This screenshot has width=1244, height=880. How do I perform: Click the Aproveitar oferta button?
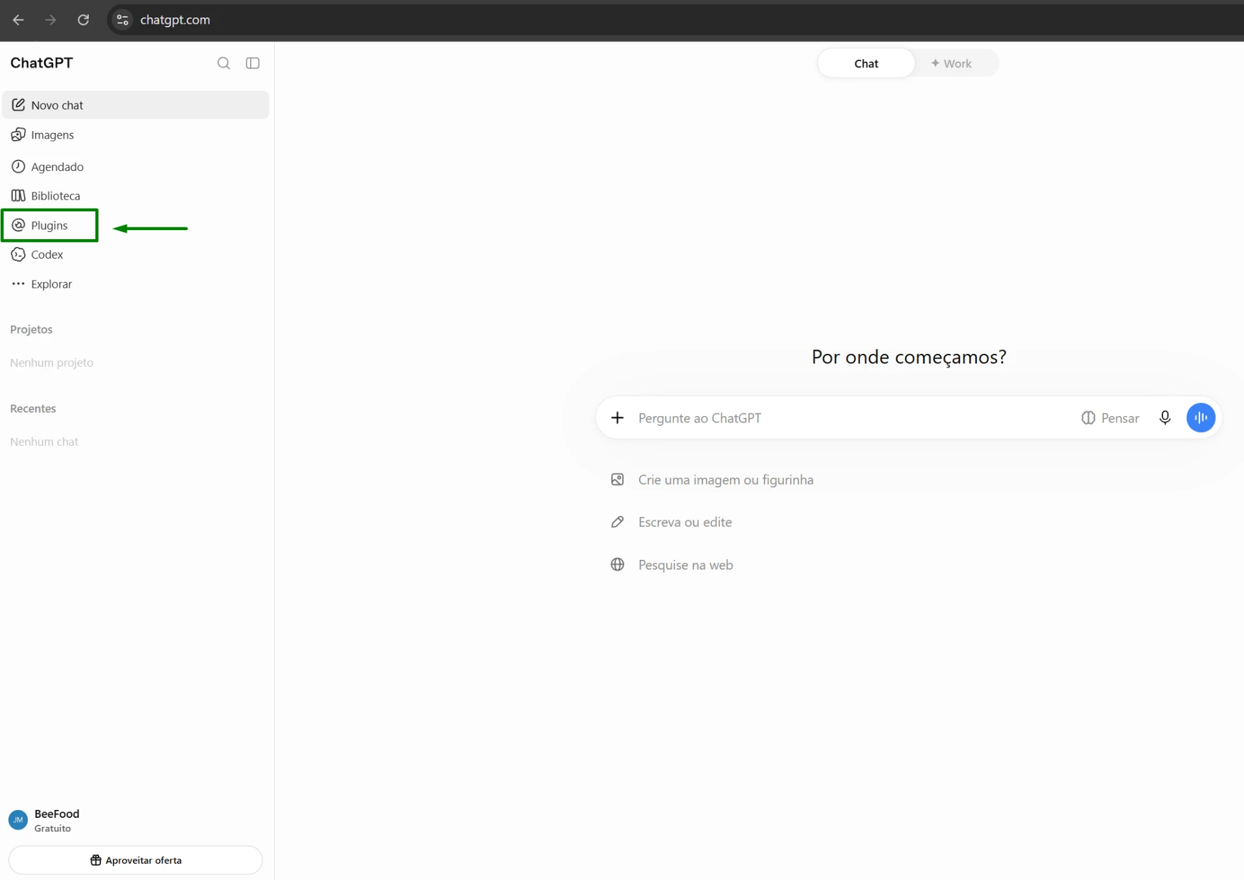[135, 860]
